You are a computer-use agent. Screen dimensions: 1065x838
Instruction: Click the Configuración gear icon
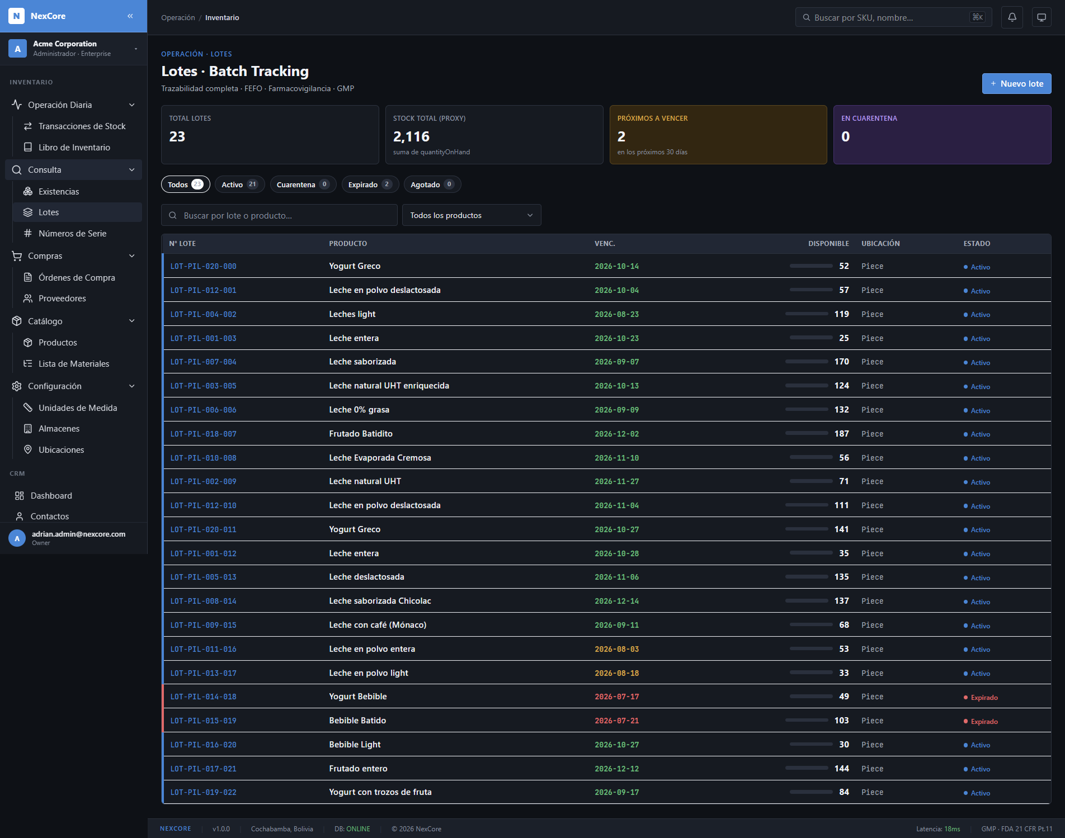click(x=17, y=386)
